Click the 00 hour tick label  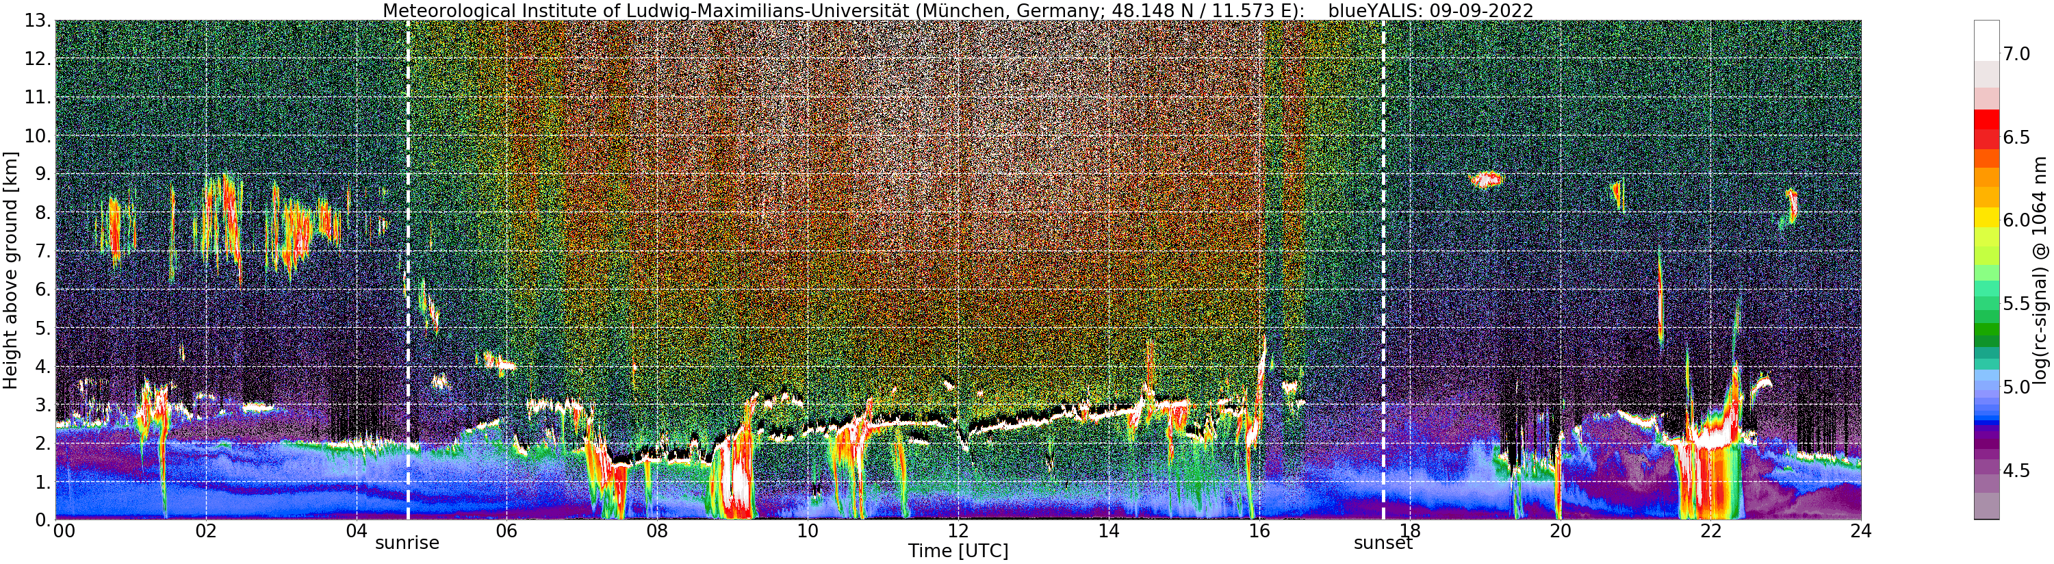pos(64,531)
